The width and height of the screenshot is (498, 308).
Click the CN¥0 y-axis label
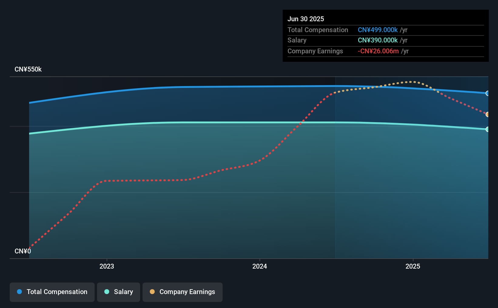[23, 251]
